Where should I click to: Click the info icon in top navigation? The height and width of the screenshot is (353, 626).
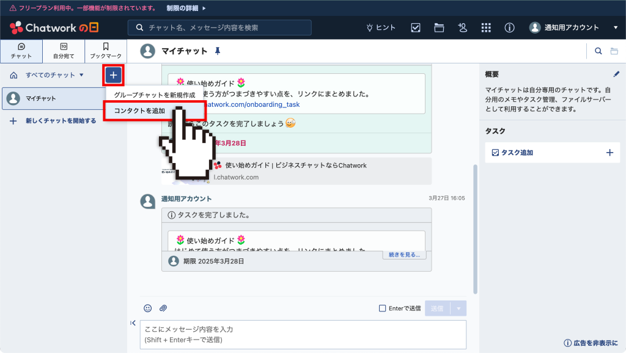point(509,27)
